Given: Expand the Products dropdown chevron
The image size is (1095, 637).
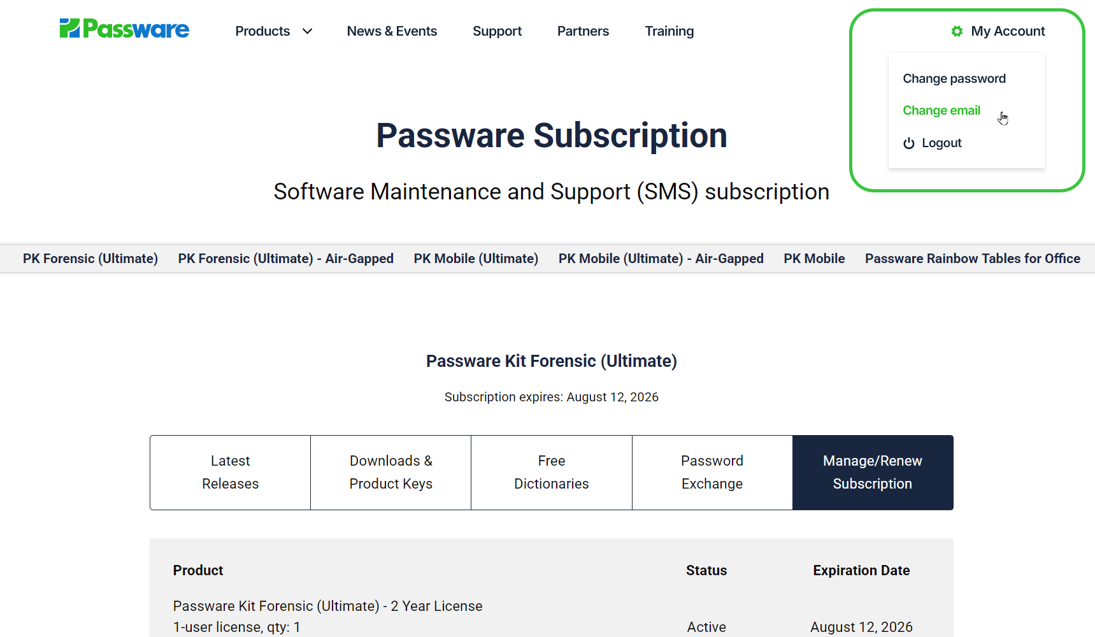Looking at the screenshot, I should [x=307, y=31].
